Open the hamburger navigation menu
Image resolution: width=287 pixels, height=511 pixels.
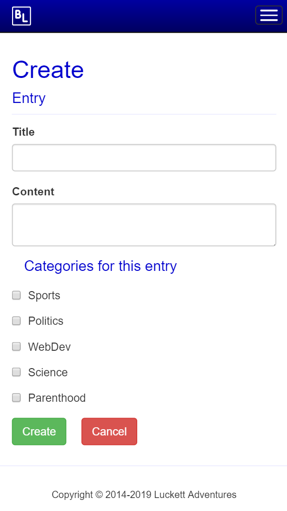pyautogui.click(x=269, y=15)
